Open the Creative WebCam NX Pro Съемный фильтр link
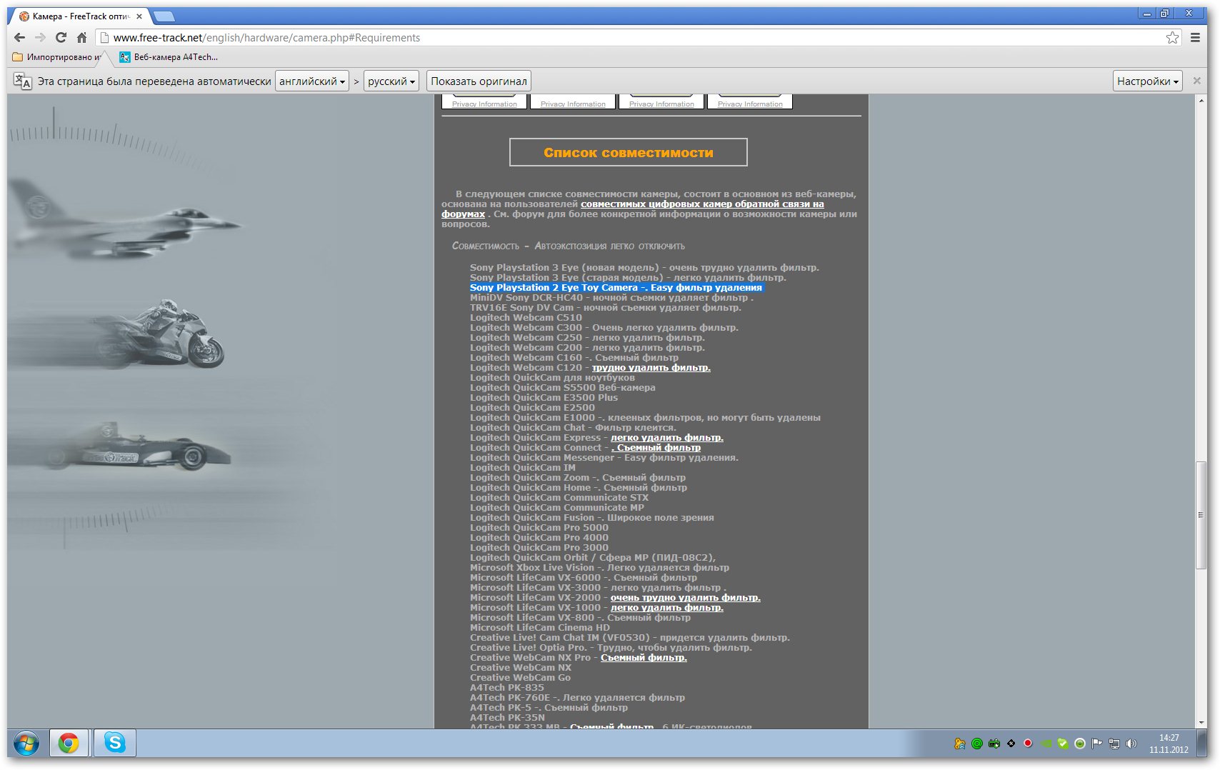This screenshot has width=1220, height=770. click(x=644, y=658)
